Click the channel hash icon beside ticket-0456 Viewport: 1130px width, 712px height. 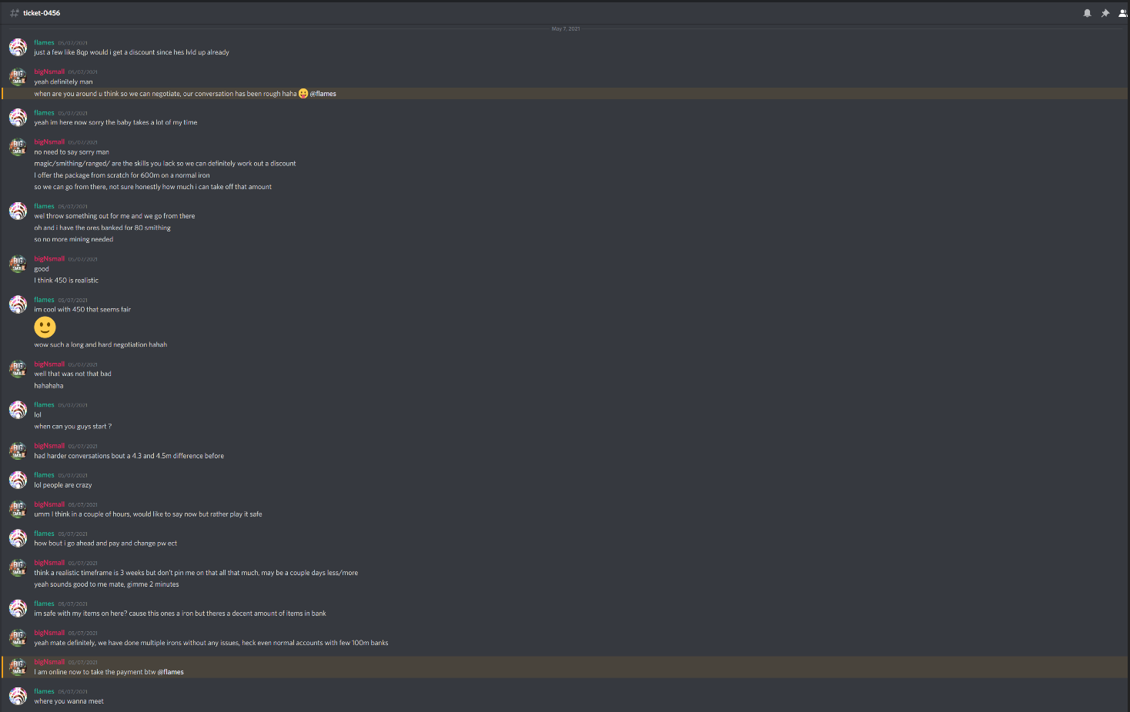(x=14, y=13)
